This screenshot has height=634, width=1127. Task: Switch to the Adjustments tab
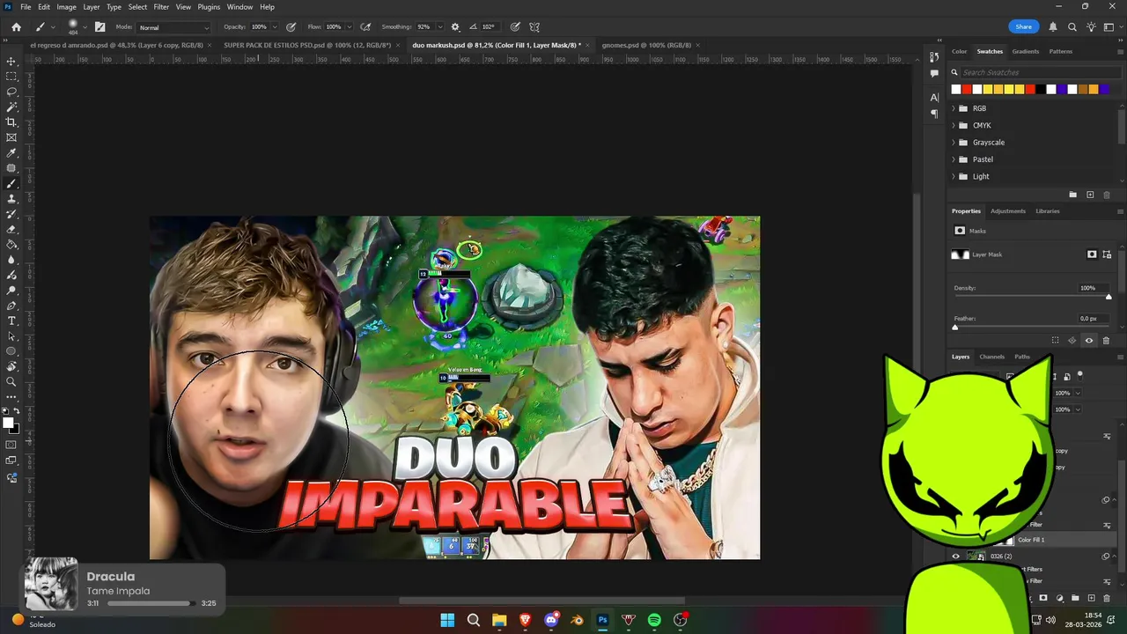click(1008, 211)
